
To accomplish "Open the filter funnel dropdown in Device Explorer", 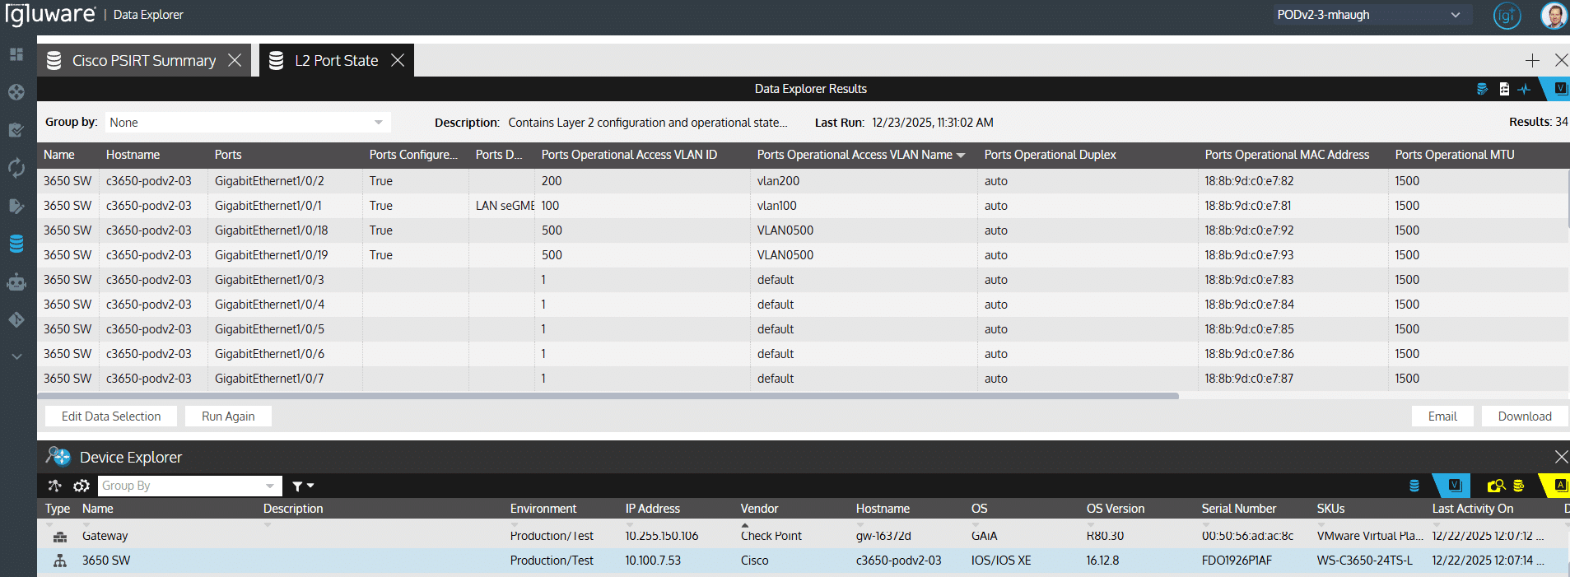I will [303, 486].
